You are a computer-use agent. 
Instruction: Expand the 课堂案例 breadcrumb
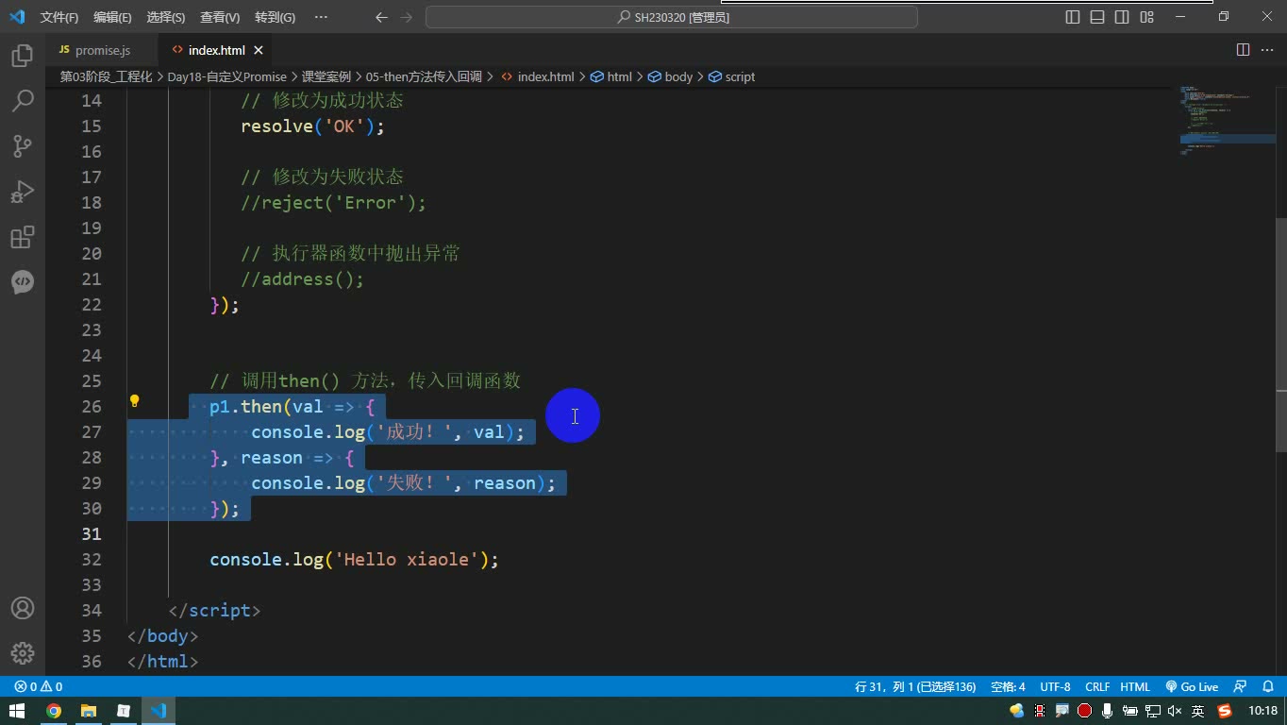coord(326,76)
